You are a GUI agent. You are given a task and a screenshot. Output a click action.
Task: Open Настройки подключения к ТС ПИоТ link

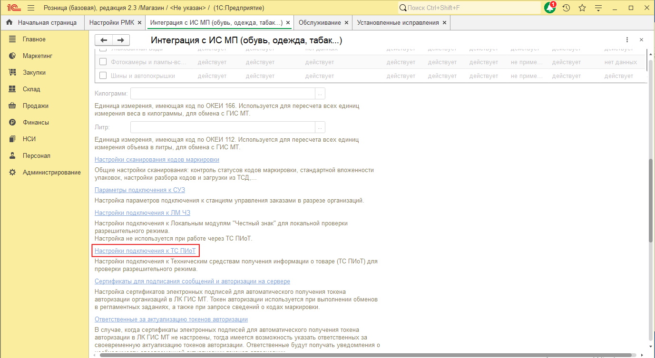(145, 251)
